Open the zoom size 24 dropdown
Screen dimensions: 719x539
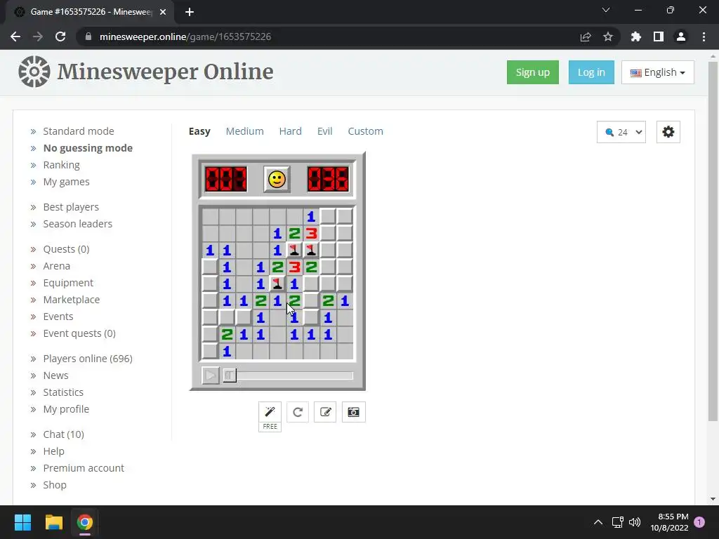tap(621, 132)
